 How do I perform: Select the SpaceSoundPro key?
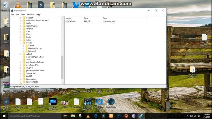(x=32, y=65)
